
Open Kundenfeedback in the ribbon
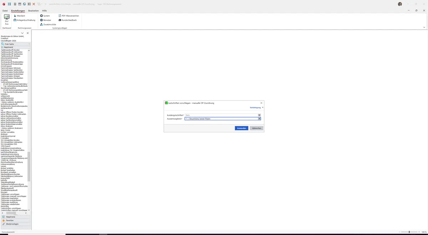(x=67, y=20)
